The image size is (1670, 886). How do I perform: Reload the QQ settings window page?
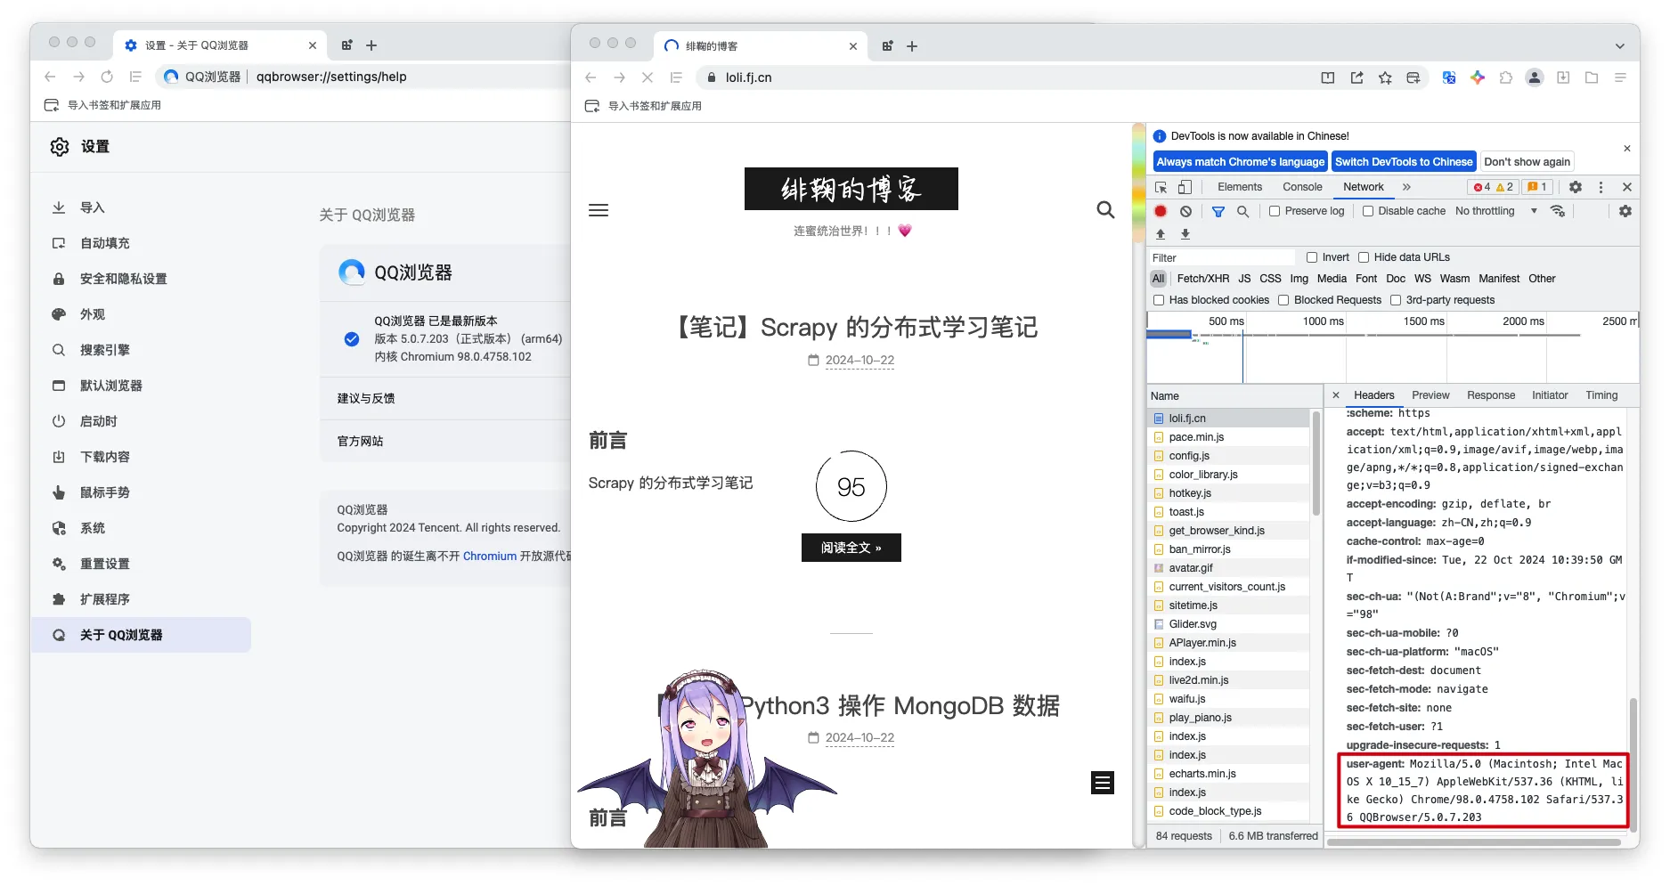coord(107,77)
